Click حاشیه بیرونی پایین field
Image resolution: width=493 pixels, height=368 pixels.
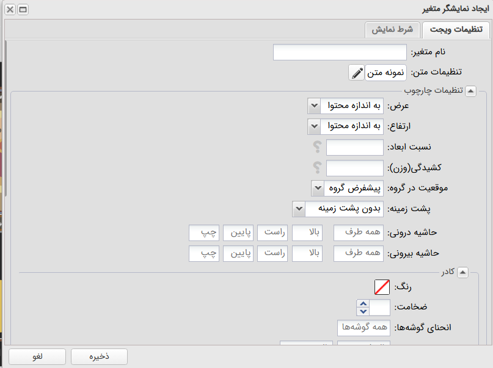[238, 253]
